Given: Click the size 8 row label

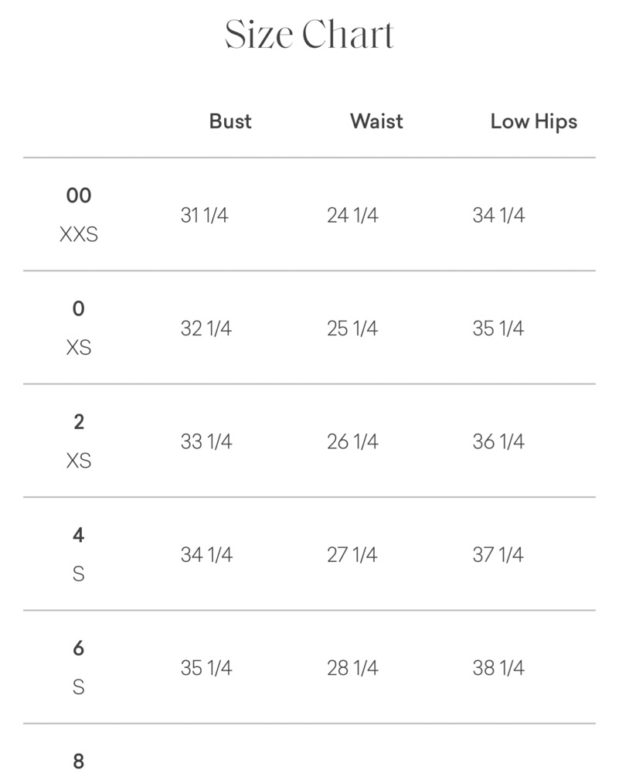Looking at the screenshot, I should tap(79, 761).
